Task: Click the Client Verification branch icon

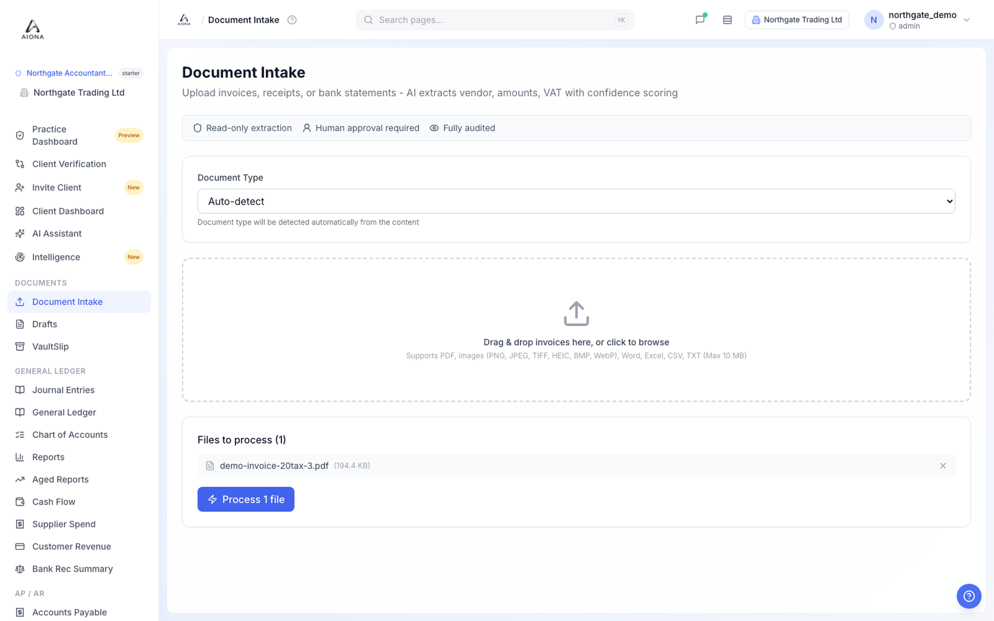Action: (x=20, y=164)
